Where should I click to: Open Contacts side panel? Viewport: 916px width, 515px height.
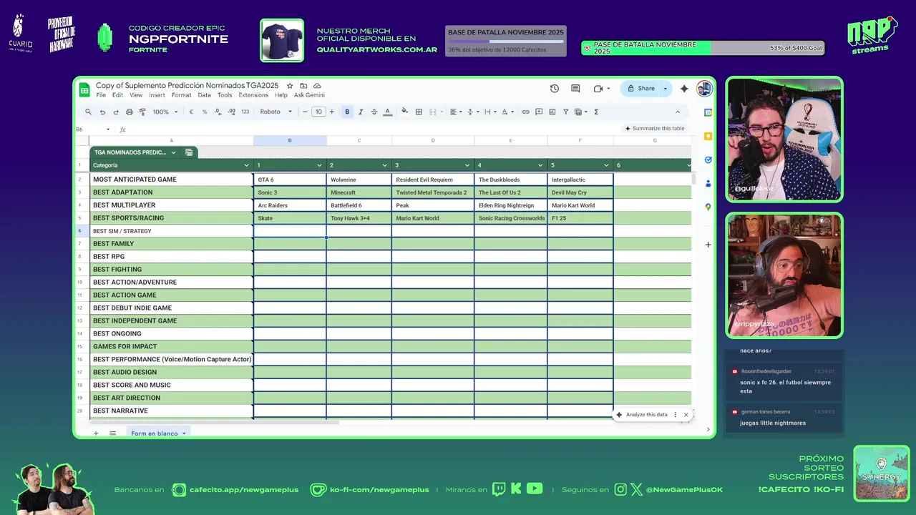tap(708, 183)
